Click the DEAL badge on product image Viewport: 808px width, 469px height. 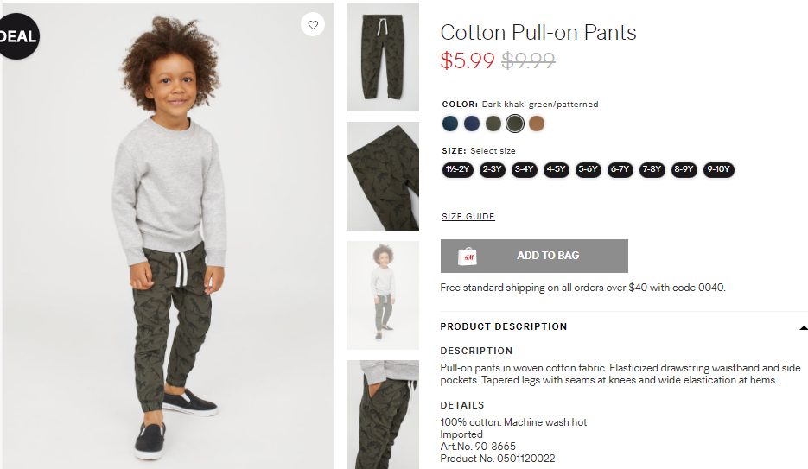point(17,36)
